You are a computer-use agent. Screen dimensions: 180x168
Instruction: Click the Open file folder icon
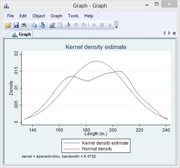tap(8, 25)
